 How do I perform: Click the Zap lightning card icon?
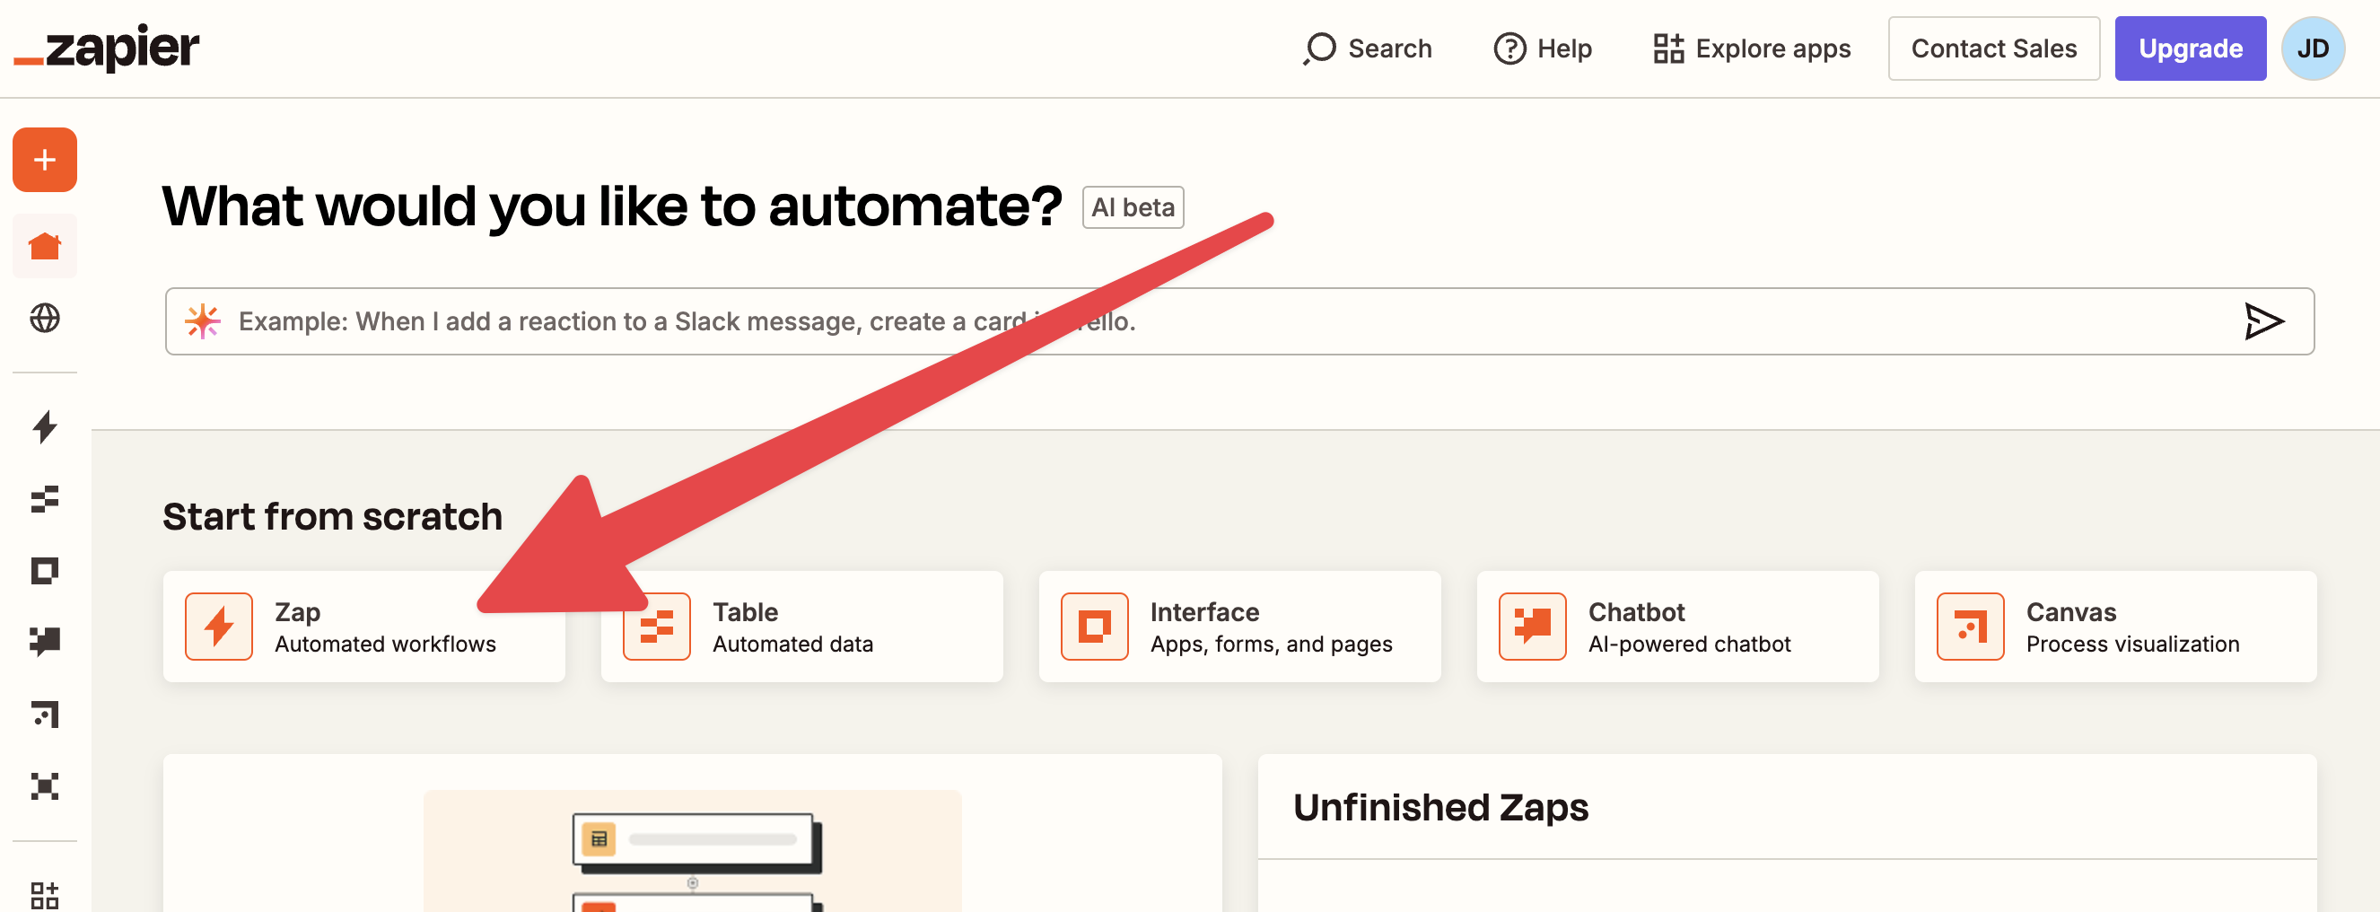point(219,627)
